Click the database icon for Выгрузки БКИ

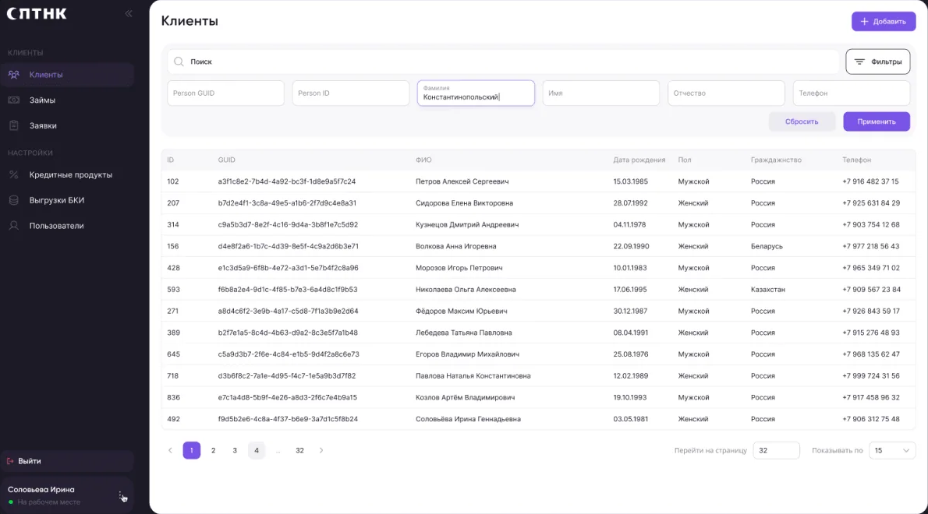(13, 200)
